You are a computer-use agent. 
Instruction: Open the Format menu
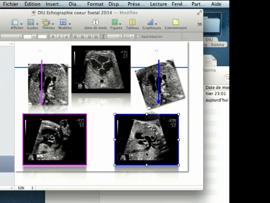[95, 4]
